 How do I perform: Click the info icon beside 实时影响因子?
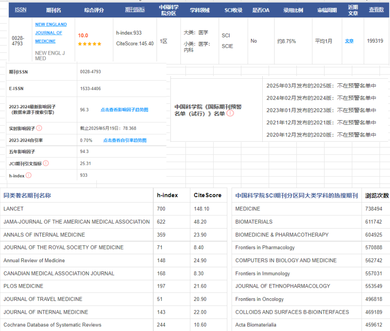click(x=39, y=128)
